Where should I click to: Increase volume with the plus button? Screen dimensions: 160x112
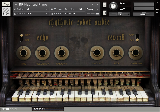(153, 14)
